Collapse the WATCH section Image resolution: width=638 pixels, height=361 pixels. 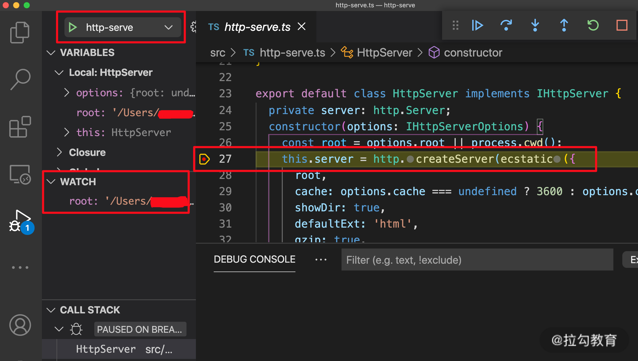51,182
